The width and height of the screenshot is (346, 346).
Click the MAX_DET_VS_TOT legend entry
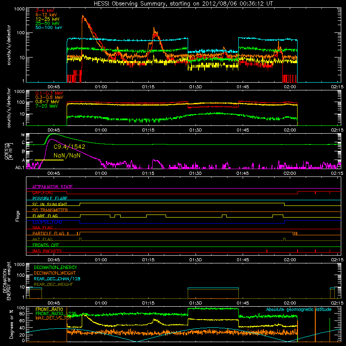(x=53, y=318)
